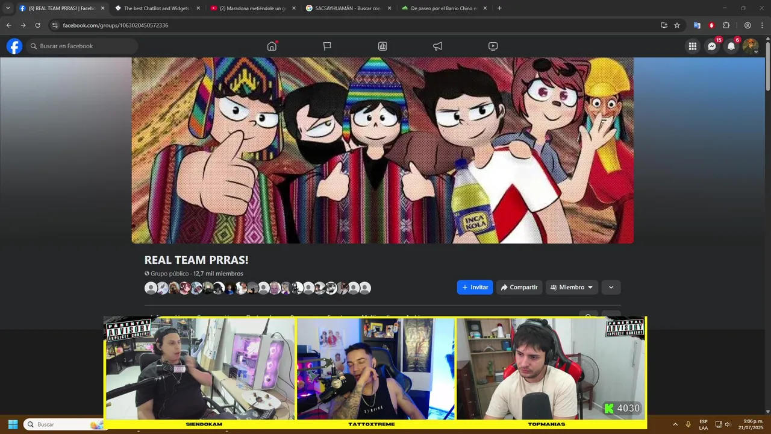Open the volume tray icon
Image resolution: width=771 pixels, height=434 pixels.
coord(728,424)
